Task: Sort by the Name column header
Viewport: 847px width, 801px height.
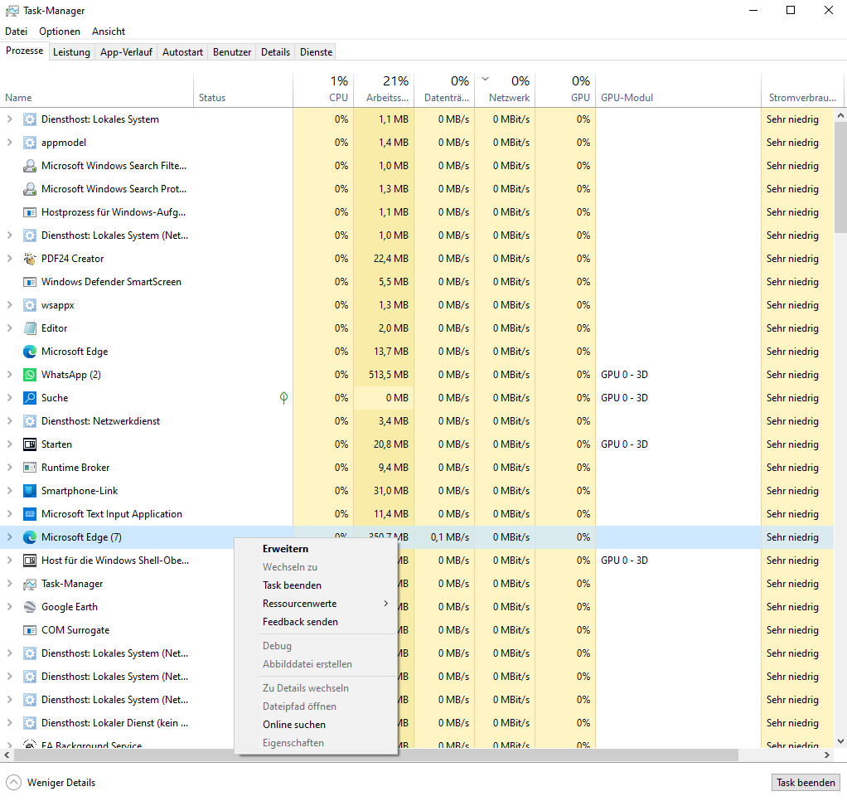Action: [97, 90]
